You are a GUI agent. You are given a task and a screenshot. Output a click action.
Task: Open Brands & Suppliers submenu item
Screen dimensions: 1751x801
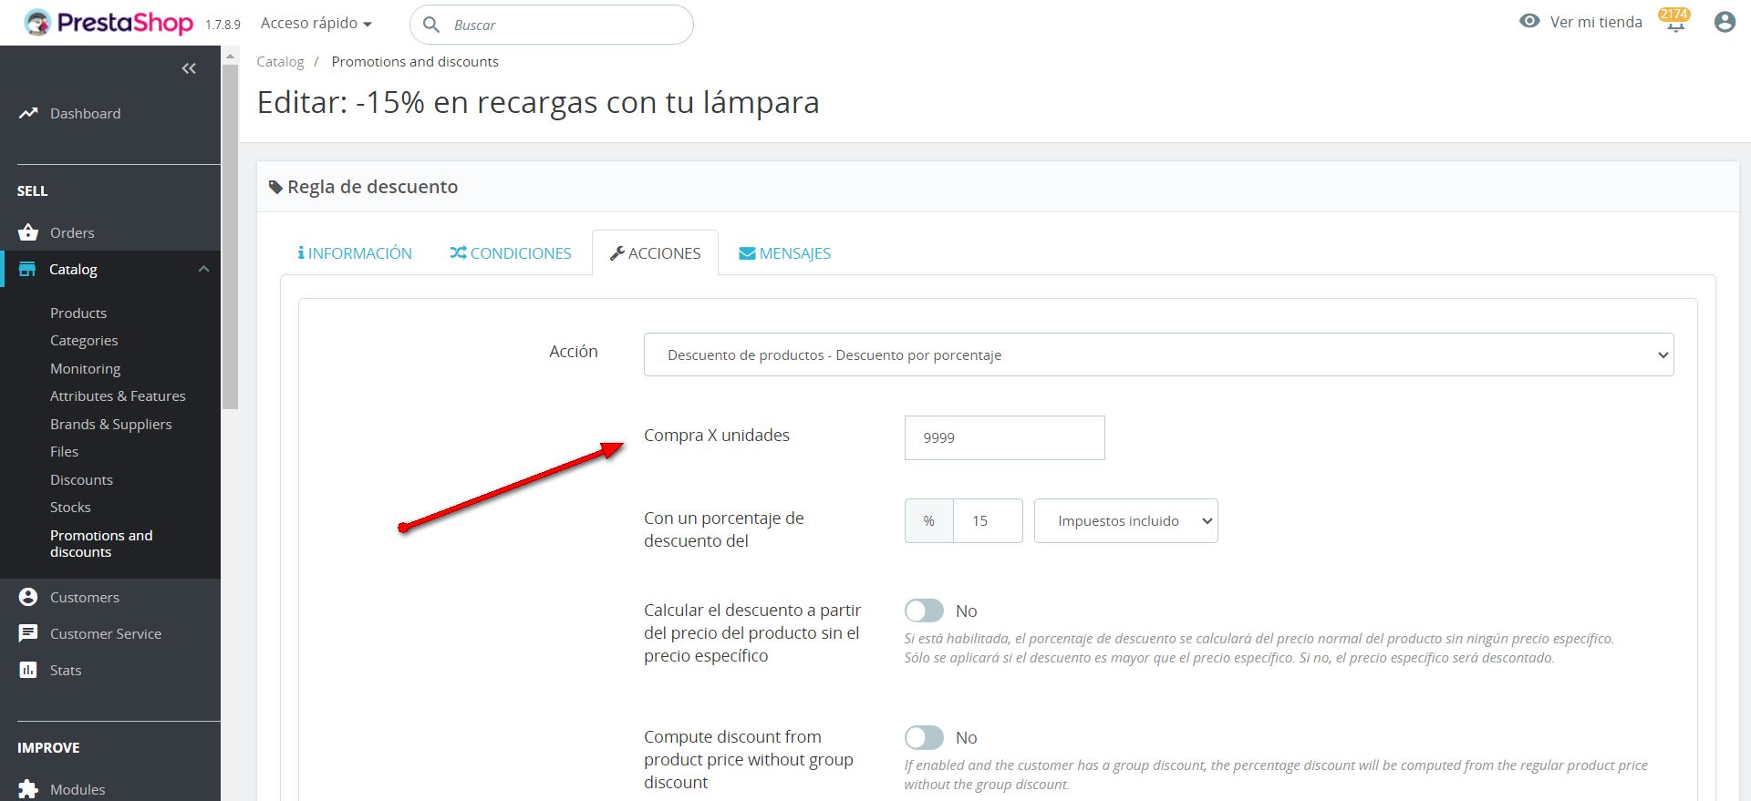click(110, 424)
